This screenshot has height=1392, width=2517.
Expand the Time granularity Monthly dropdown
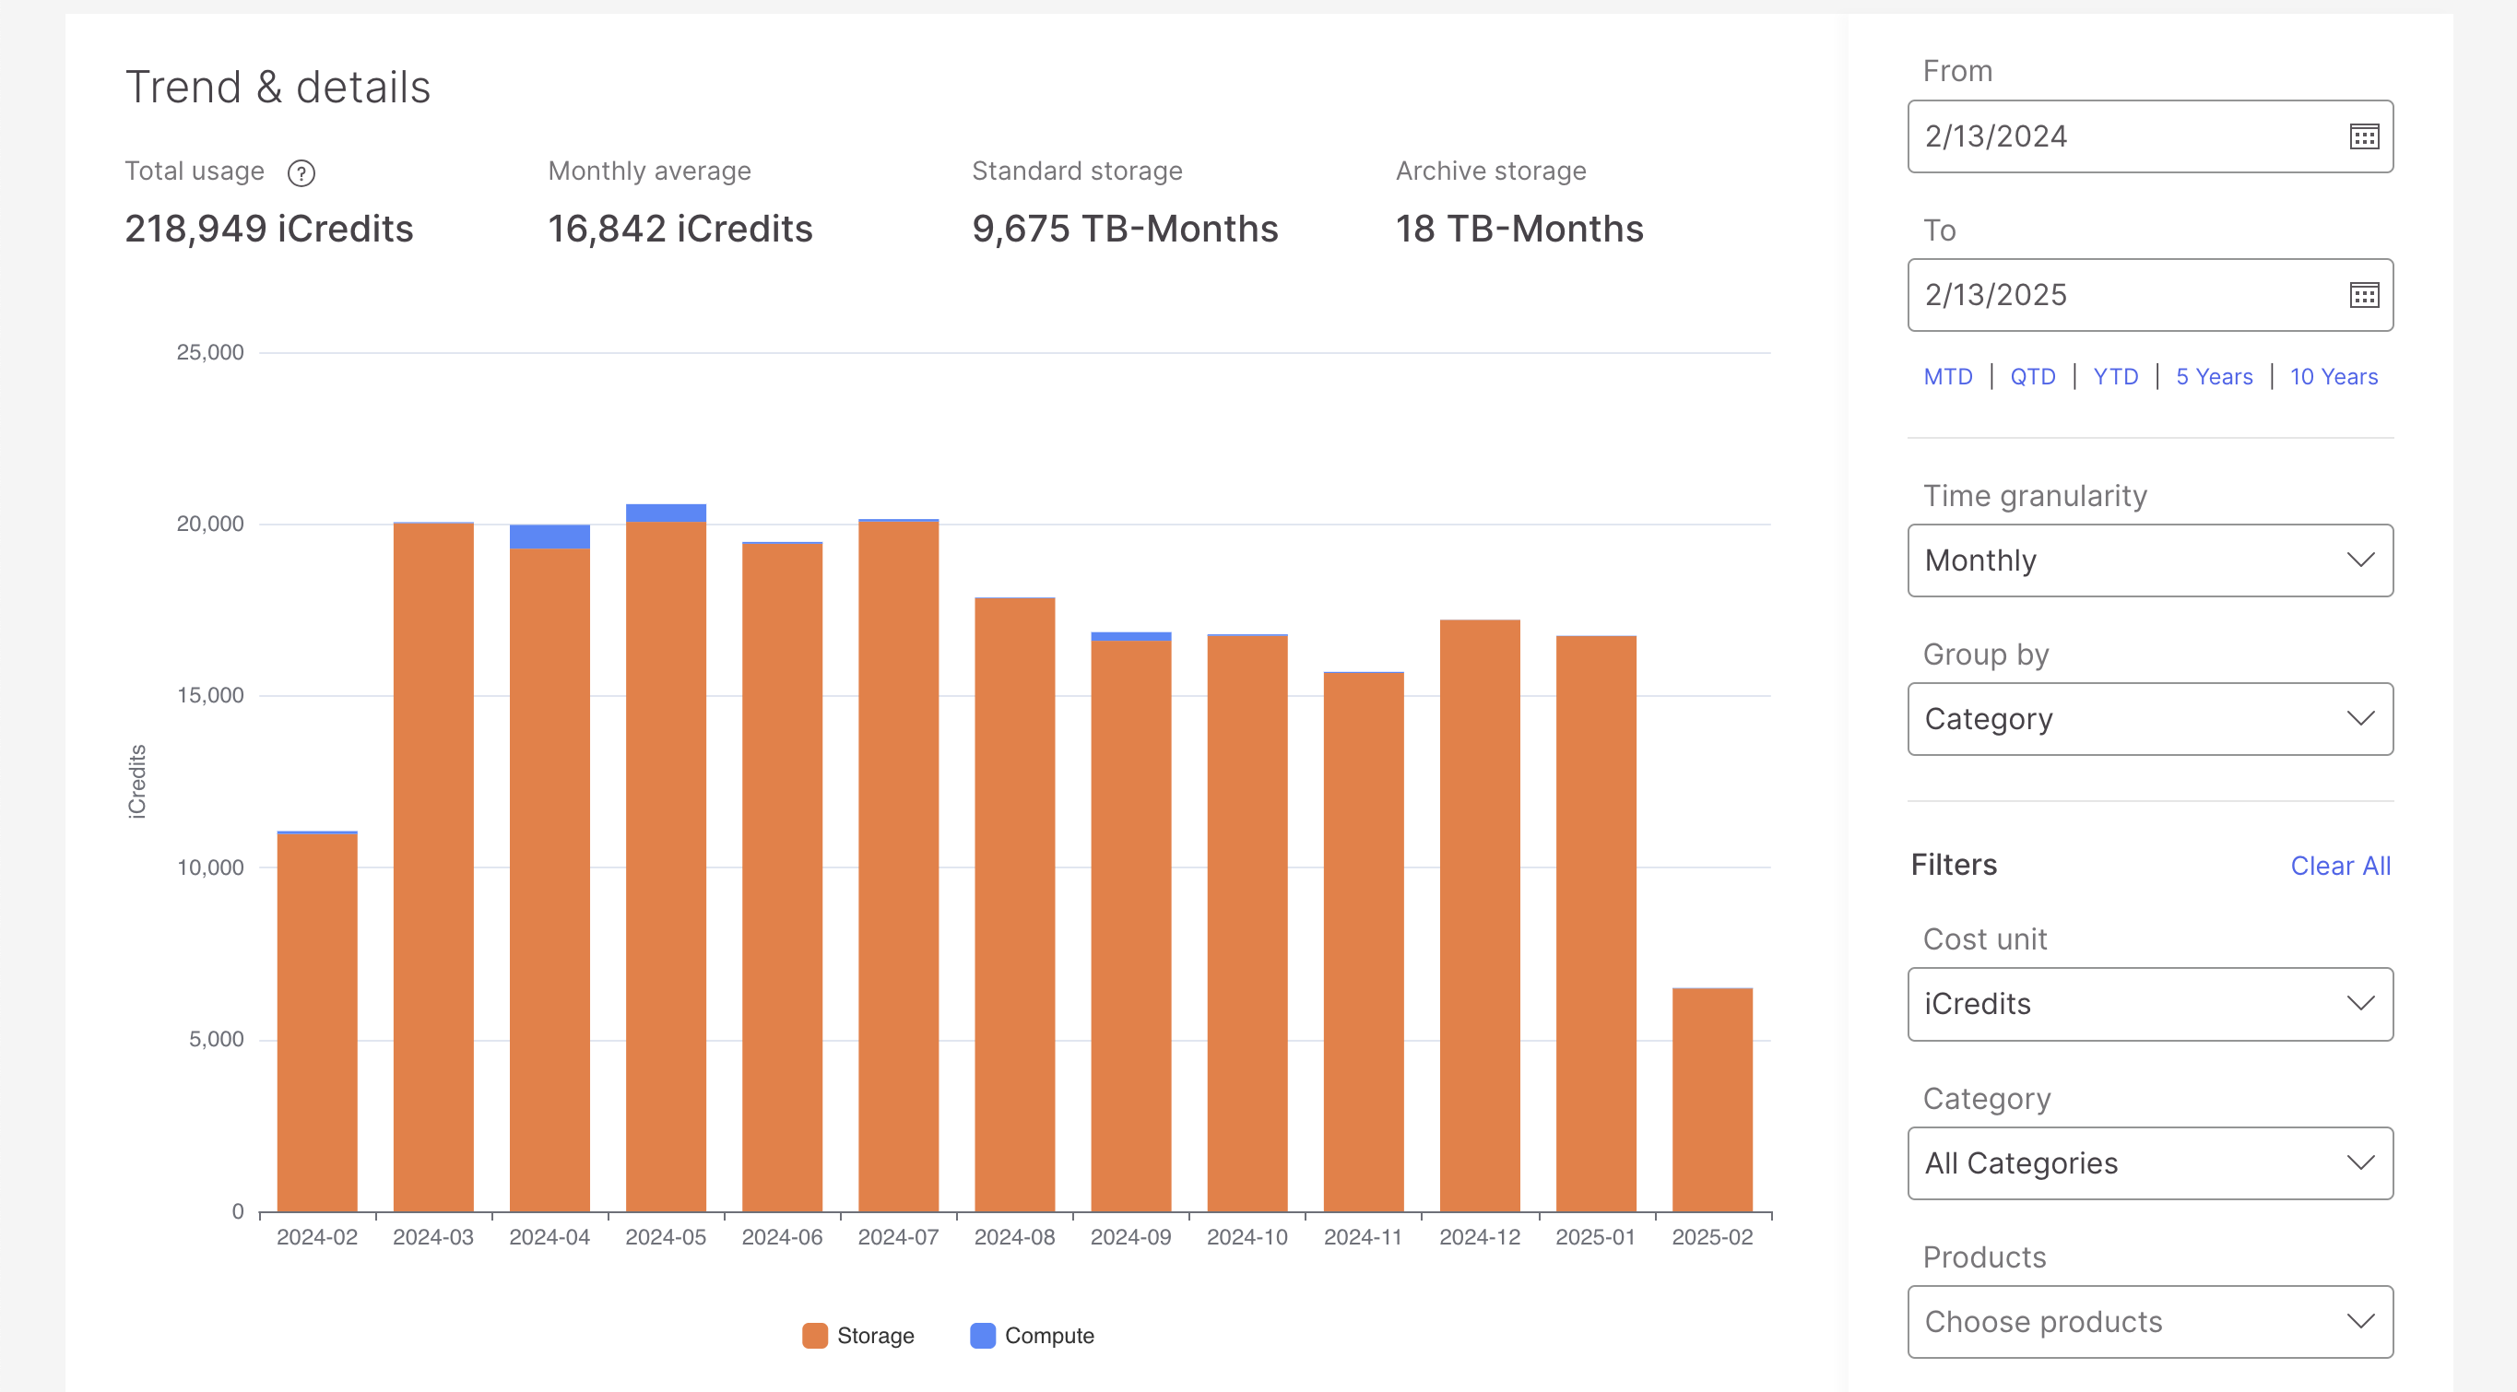click(2150, 560)
